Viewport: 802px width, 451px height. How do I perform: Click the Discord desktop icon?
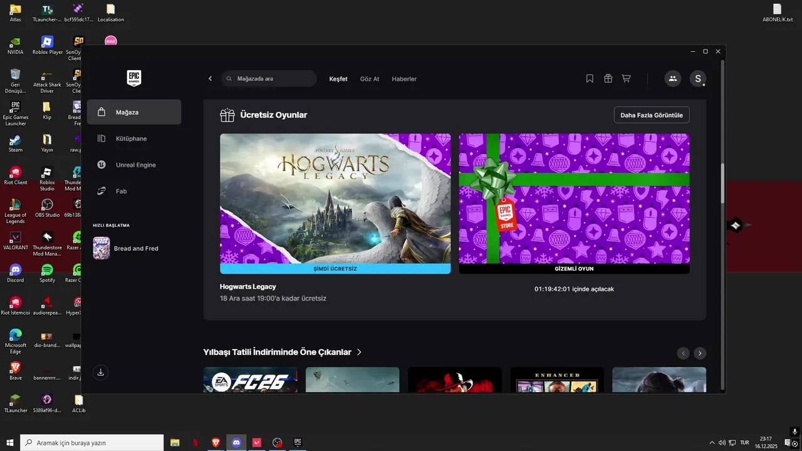(x=16, y=274)
